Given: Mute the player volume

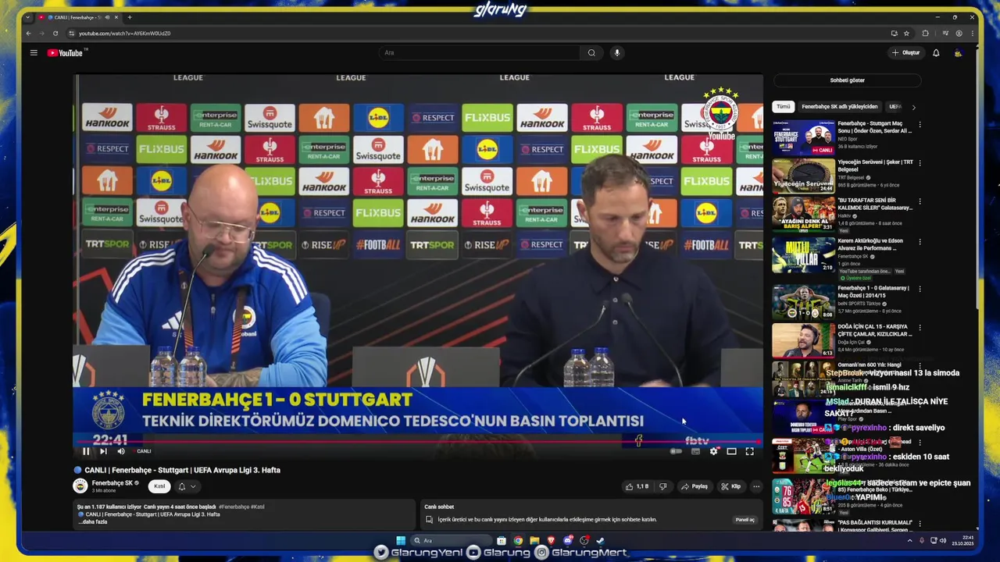Looking at the screenshot, I should tap(121, 451).
